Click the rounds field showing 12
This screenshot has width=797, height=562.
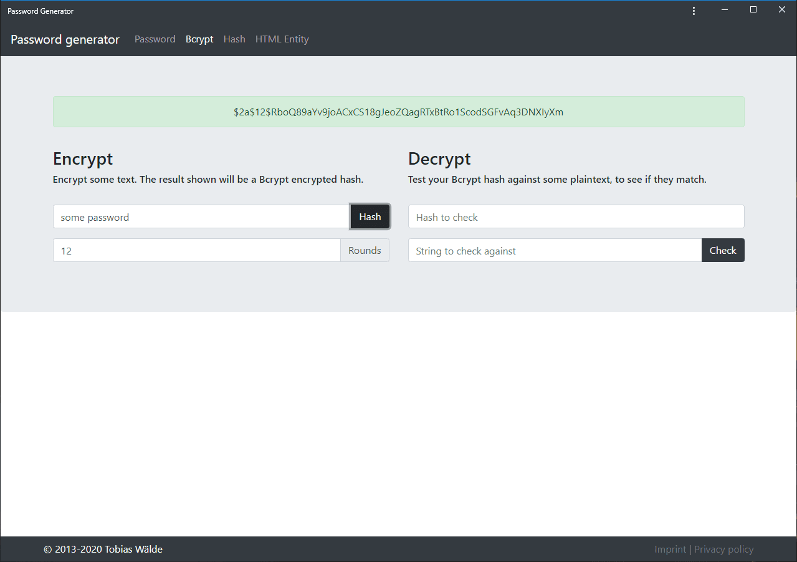(x=197, y=251)
